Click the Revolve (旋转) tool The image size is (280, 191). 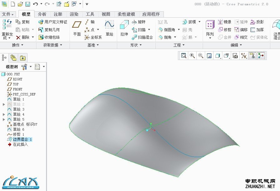[139, 22]
